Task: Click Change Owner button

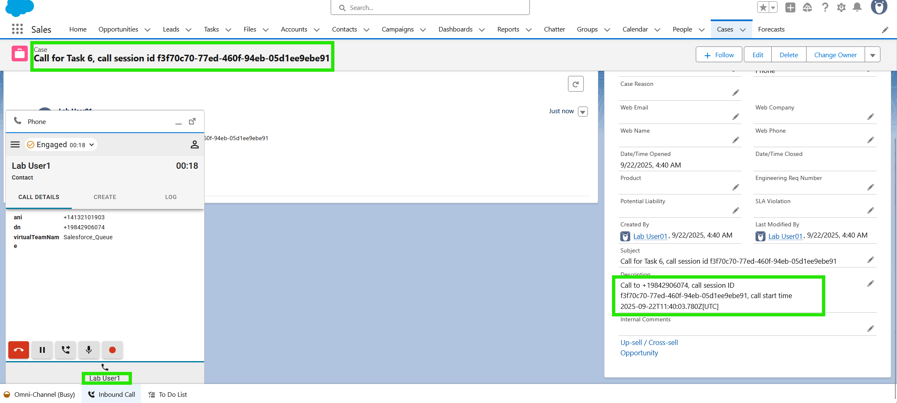Action: point(835,55)
